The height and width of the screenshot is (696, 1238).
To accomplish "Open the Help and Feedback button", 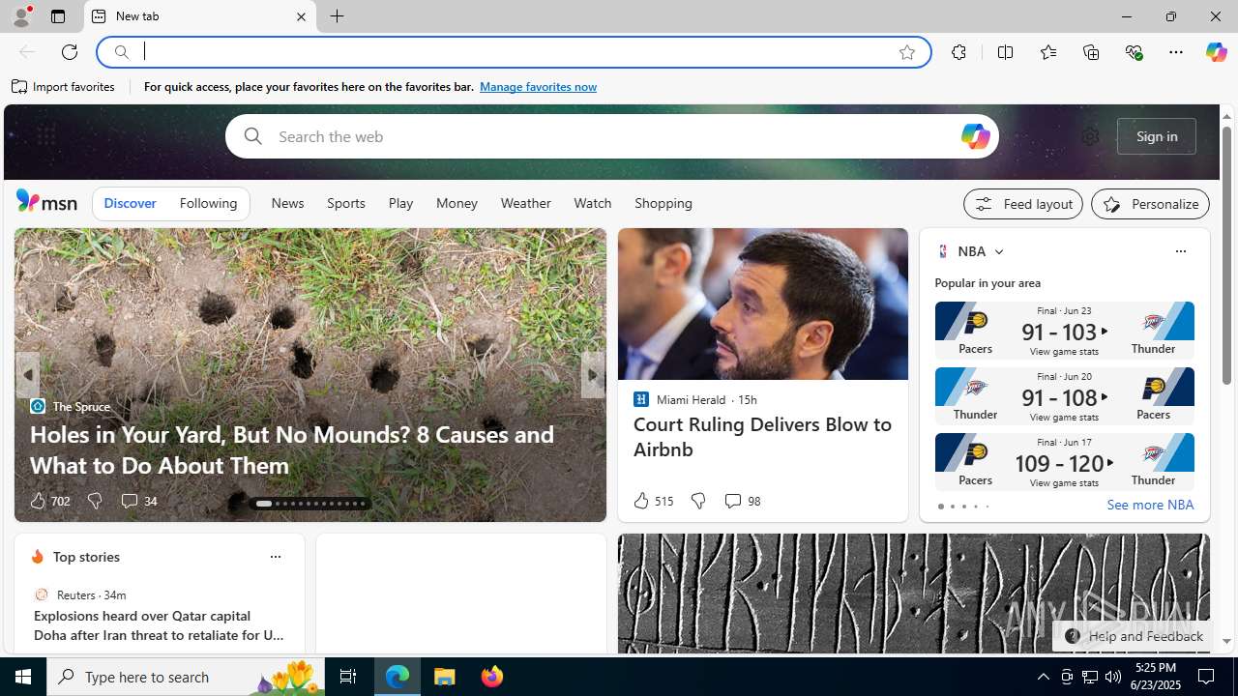I will (1134, 636).
